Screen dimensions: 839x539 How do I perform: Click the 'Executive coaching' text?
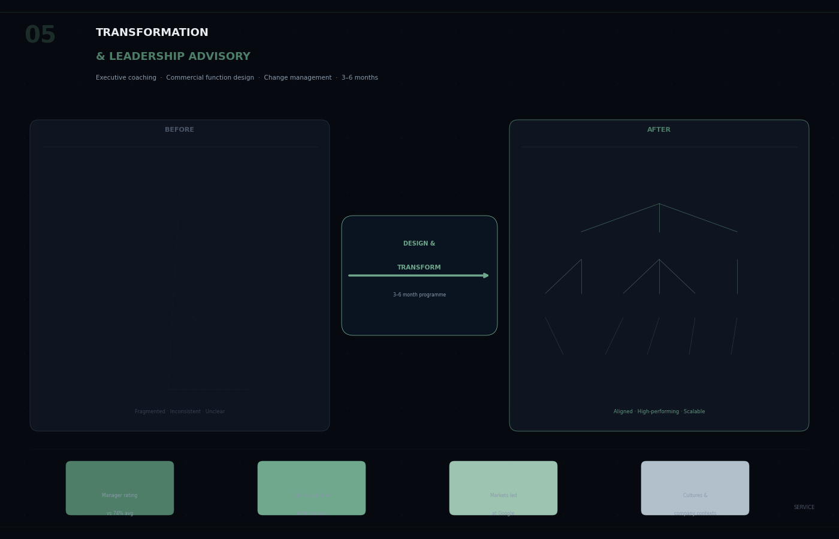click(x=126, y=78)
